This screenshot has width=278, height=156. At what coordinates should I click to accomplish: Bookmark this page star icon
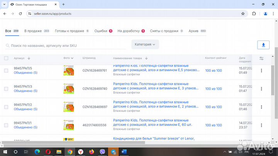point(243,14)
